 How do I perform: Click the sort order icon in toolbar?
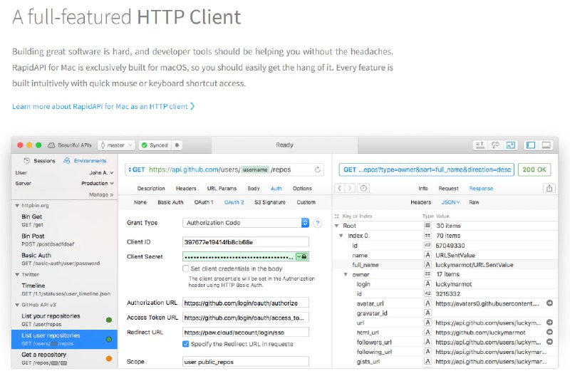tap(480, 145)
